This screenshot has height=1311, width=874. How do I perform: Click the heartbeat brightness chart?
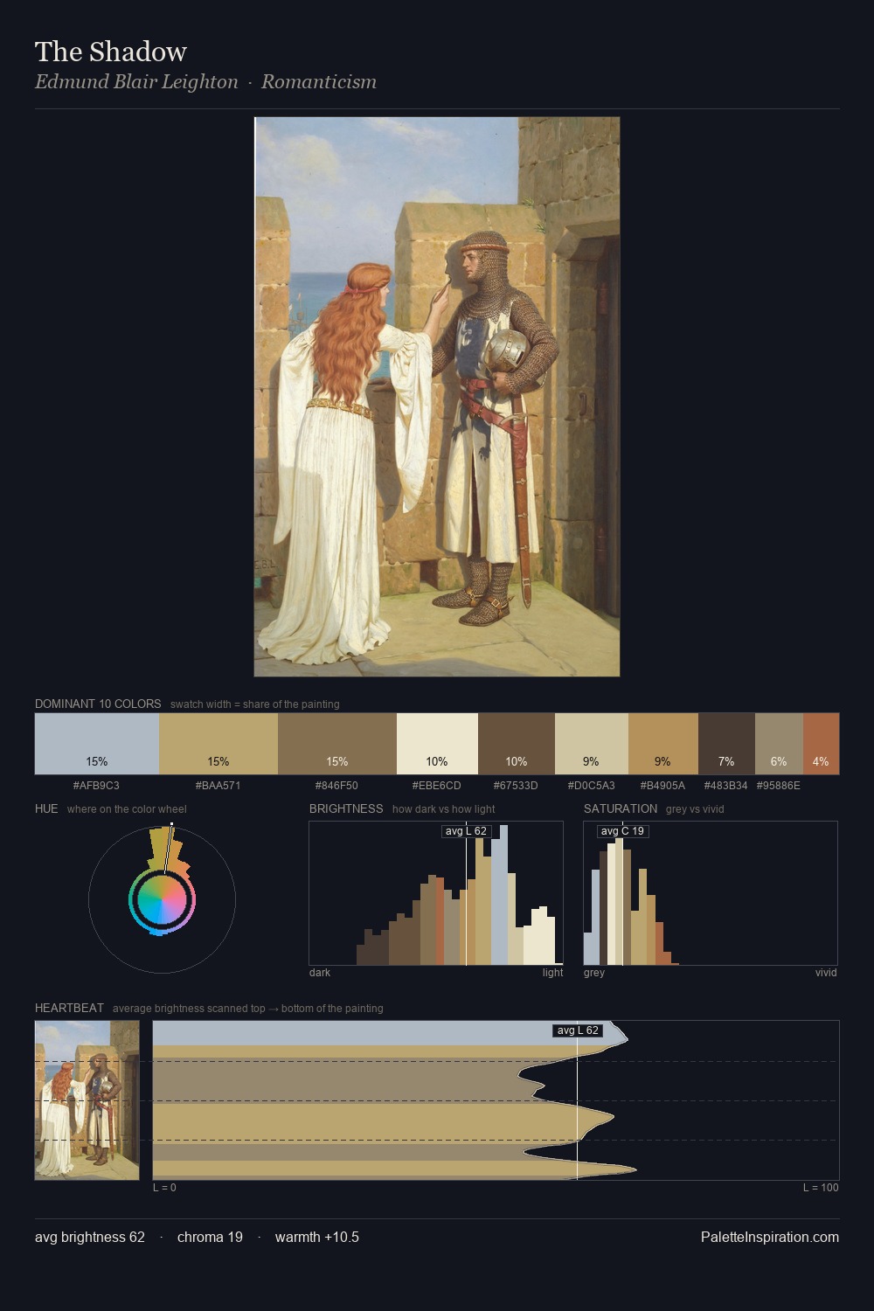(496, 1100)
